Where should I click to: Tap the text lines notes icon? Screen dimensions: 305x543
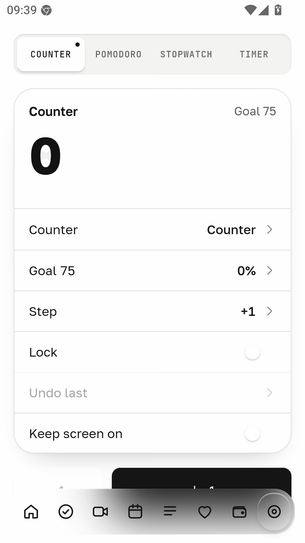[170, 512]
